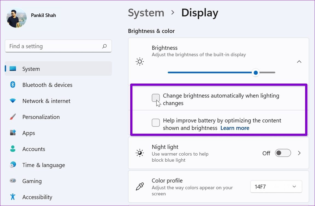Go back to System breadcrumb

(146, 13)
